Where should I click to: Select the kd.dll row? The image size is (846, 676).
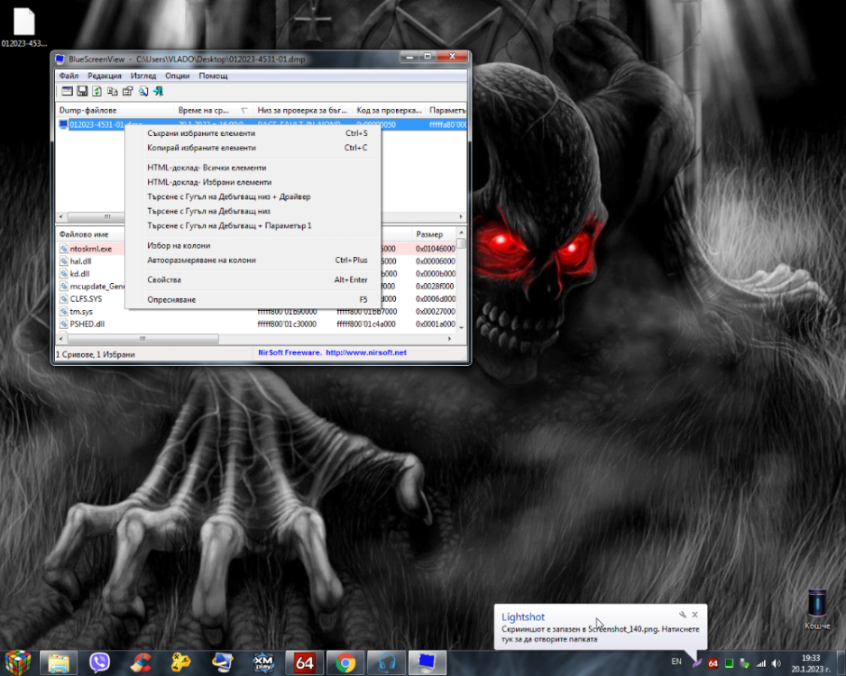[79, 274]
